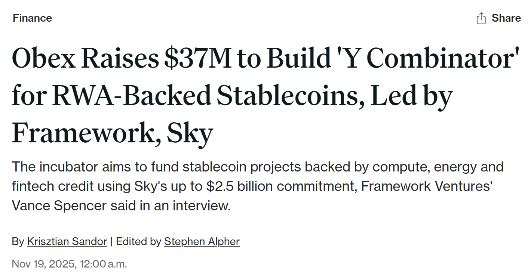
Task: Click the Share upload-arrow icon
Action: click(x=481, y=18)
